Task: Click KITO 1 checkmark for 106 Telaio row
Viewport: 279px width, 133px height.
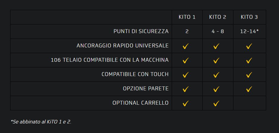Action: pyautogui.click(x=186, y=61)
